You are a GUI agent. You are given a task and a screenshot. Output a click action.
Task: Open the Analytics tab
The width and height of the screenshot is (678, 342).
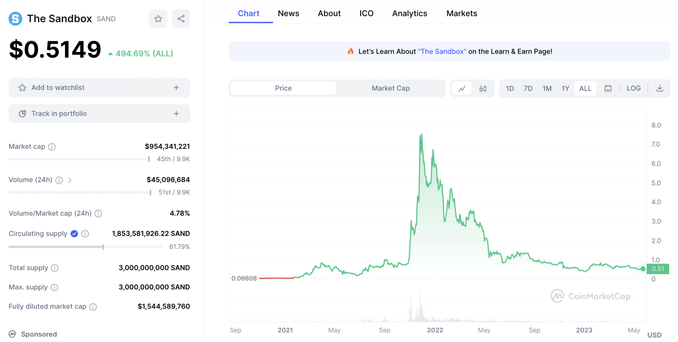409,13
